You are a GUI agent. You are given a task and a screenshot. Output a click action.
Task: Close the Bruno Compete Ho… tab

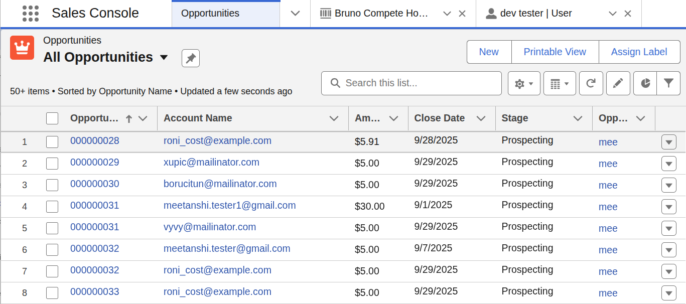coord(462,14)
